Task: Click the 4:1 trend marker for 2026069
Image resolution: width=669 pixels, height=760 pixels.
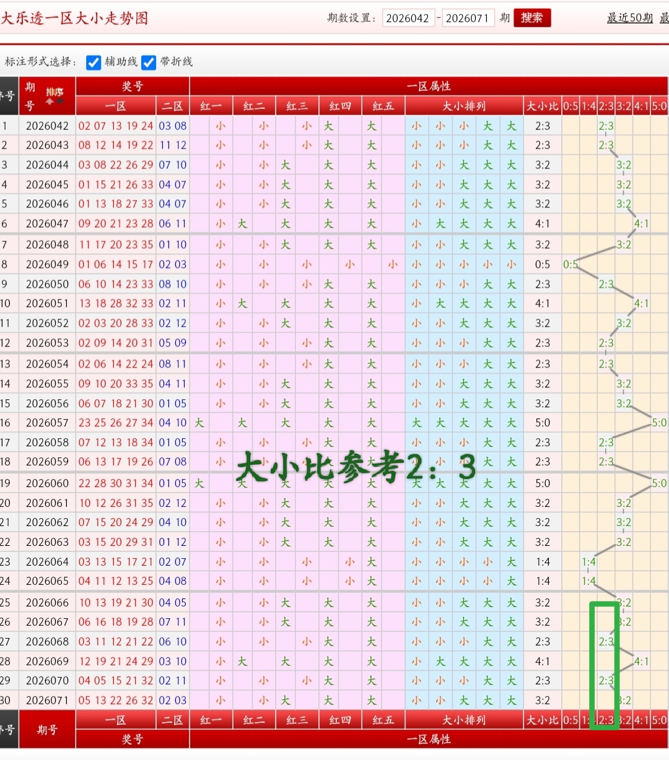Action: pos(642,662)
